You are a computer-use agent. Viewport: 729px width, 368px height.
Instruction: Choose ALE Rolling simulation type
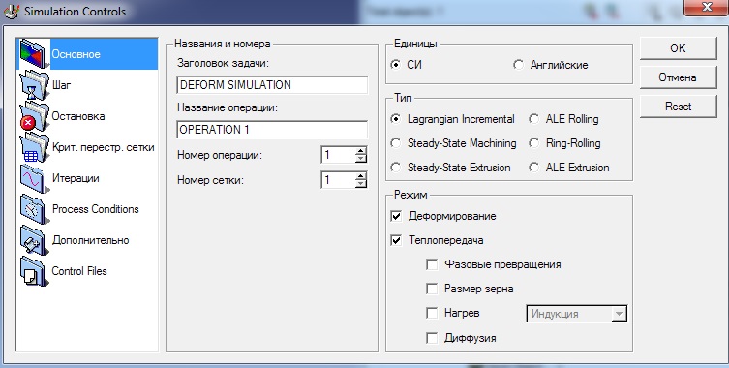coord(533,119)
